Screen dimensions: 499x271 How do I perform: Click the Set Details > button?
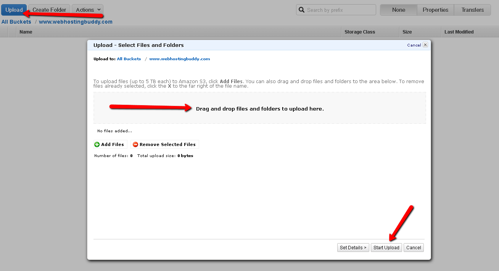[353, 248]
